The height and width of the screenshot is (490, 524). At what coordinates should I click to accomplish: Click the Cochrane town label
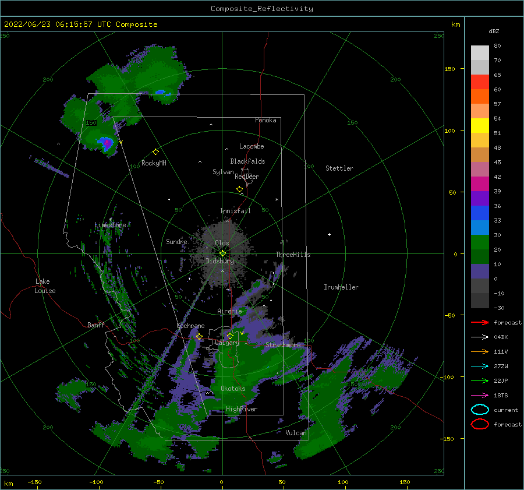pos(190,326)
